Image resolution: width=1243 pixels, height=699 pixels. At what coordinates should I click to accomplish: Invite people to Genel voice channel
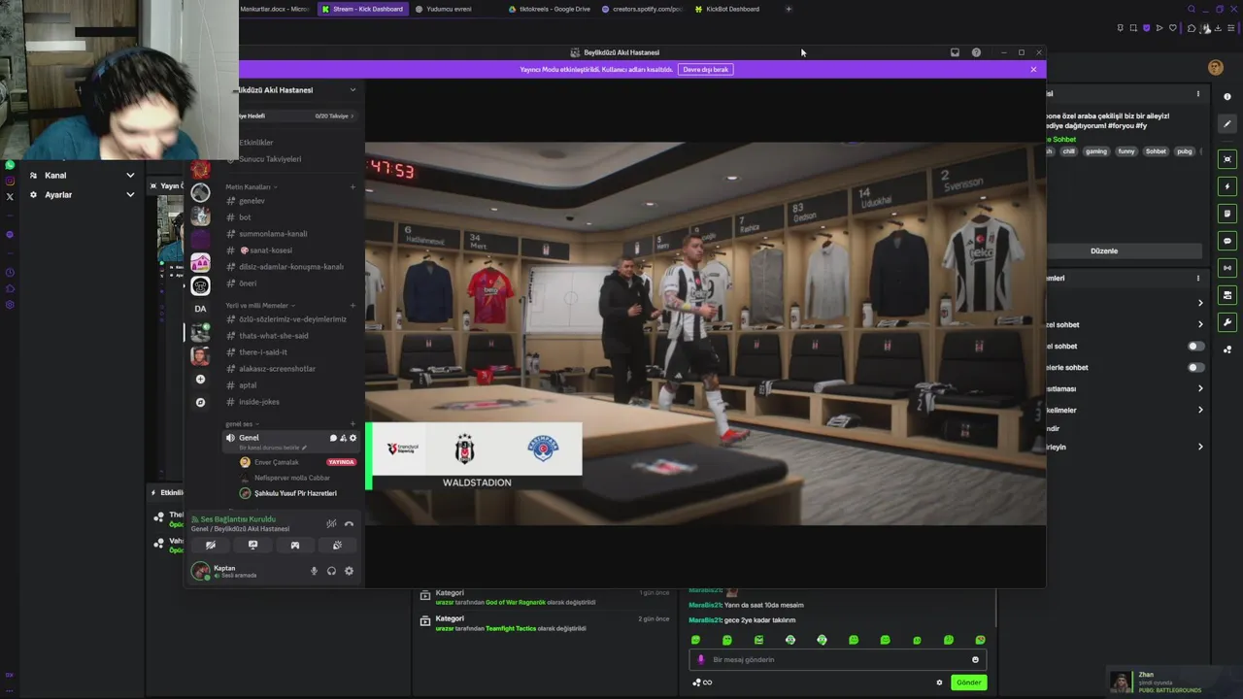coord(343,438)
